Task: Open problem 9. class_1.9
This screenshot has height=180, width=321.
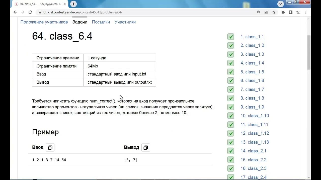Action: point(252,107)
